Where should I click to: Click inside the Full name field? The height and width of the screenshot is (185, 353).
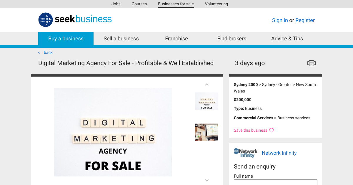275,183
